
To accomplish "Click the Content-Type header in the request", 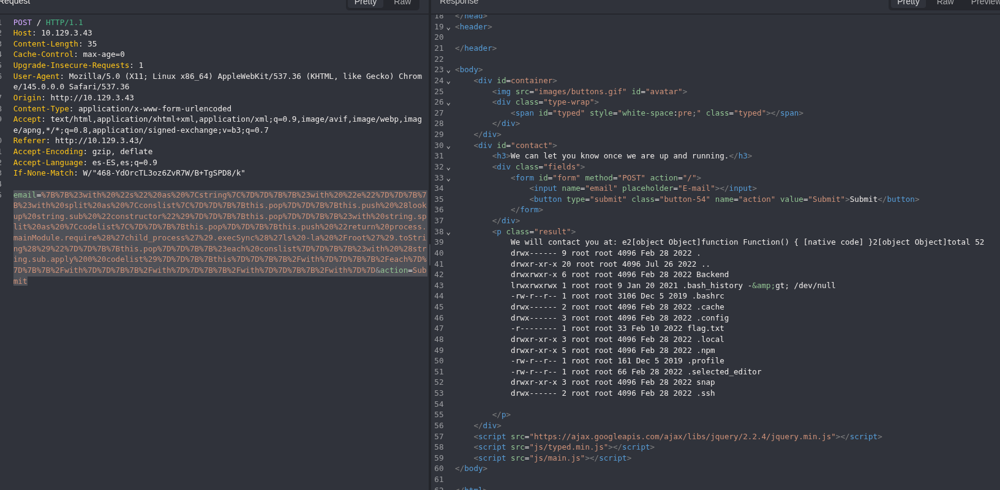I will click(x=122, y=109).
